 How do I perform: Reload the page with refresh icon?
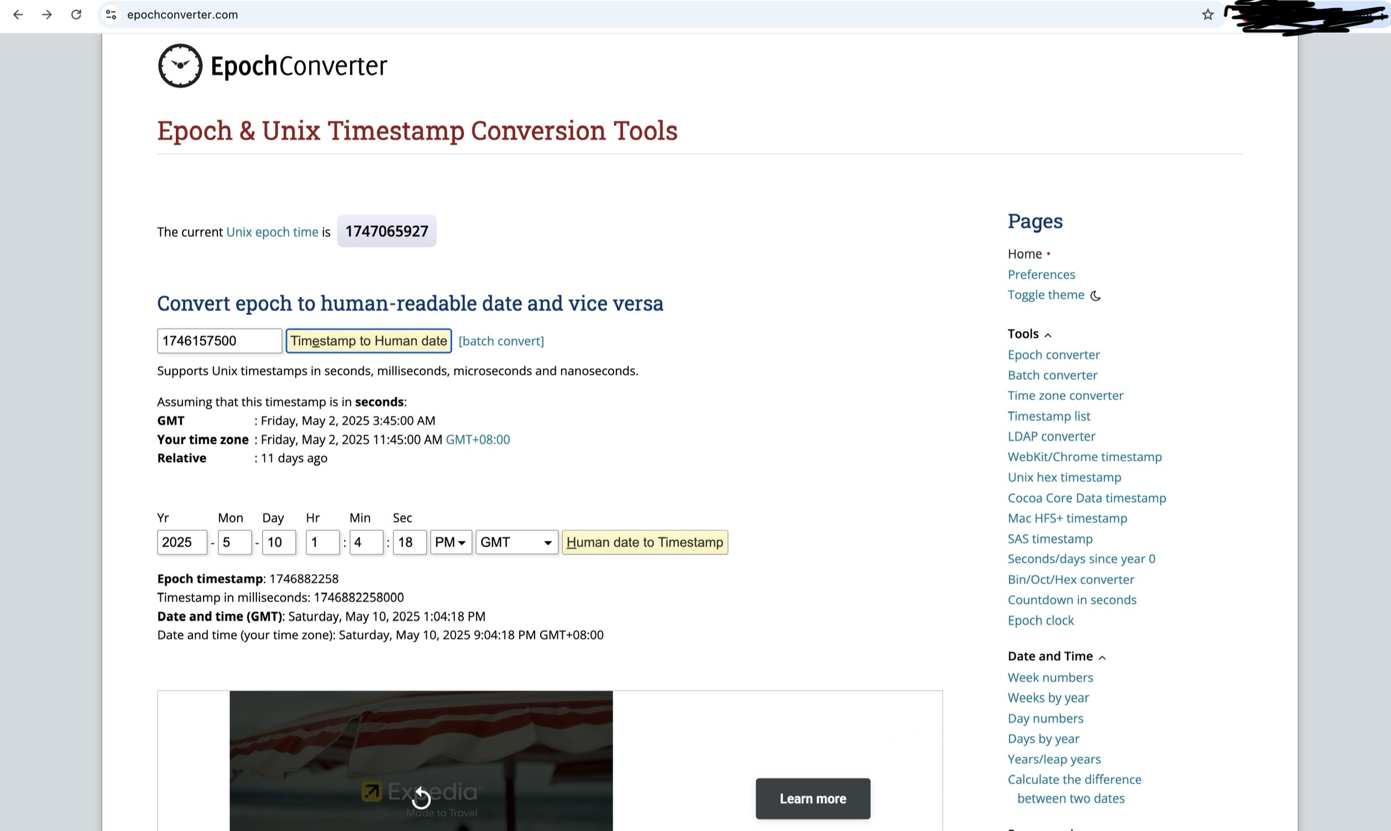(76, 14)
